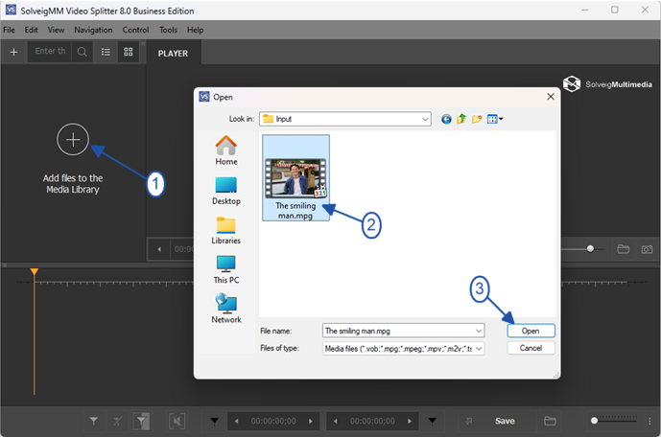This screenshot has width=661, height=437.
Task: Expand the Look in folder dropdown
Action: (x=425, y=119)
